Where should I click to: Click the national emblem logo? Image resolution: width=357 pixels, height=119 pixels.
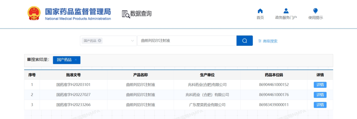coord(34,14)
